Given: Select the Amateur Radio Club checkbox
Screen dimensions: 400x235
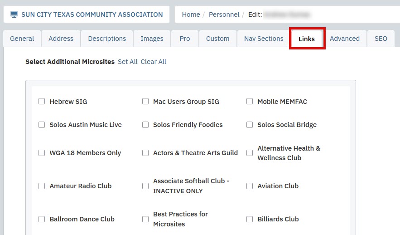Looking at the screenshot, I should pyautogui.click(x=42, y=186).
